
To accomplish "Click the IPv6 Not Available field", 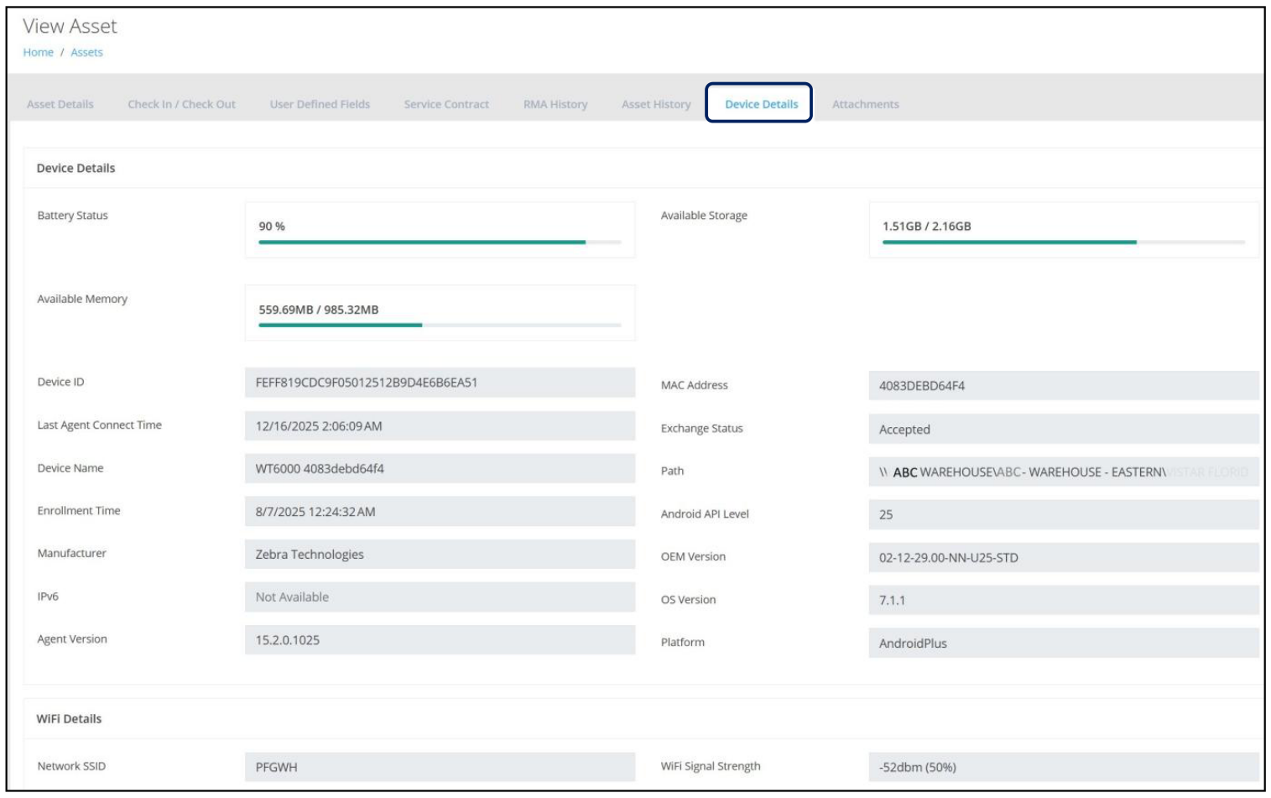I will pyautogui.click(x=440, y=597).
